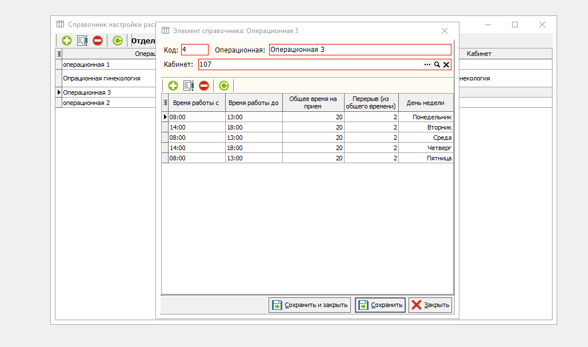The height and width of the screenshot is (347, 588).
Task: Click the search magnifier in Кабинет field
Action: pos(437,65)
